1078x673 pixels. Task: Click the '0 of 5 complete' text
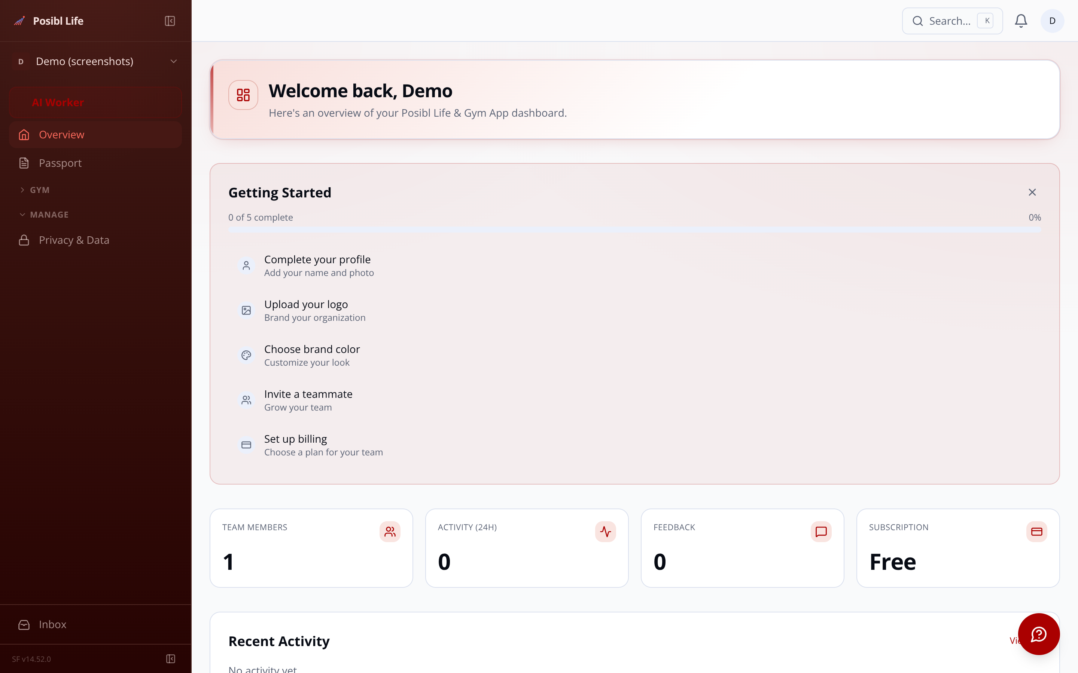coord(261,217)
